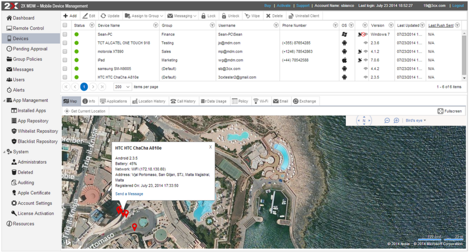Open Users section

[x=16, y=80]
